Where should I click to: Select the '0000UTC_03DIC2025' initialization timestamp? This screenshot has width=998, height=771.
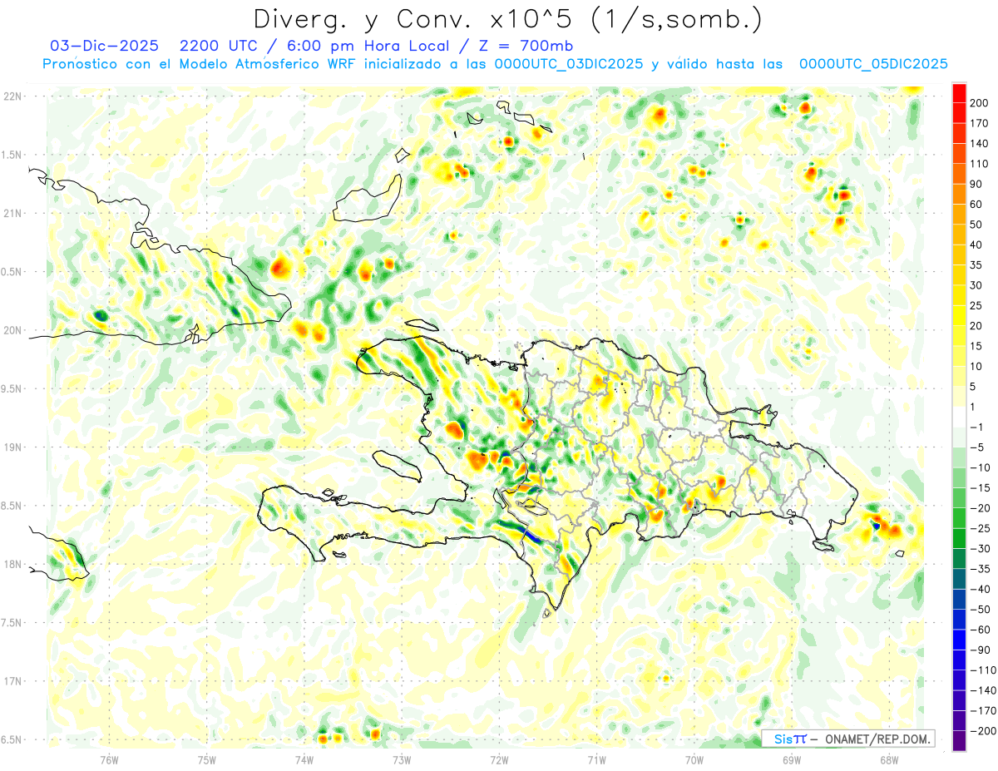point(569,64)
